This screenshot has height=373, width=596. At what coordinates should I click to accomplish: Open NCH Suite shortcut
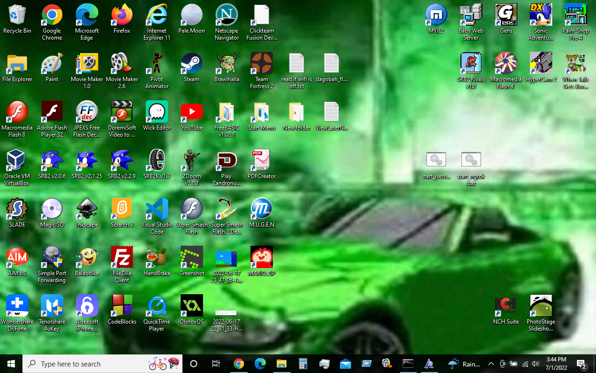point(506,310)
